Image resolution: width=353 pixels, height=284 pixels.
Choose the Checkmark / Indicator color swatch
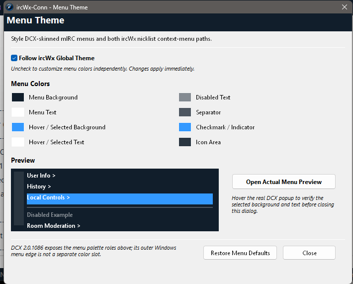click(185, 127)
